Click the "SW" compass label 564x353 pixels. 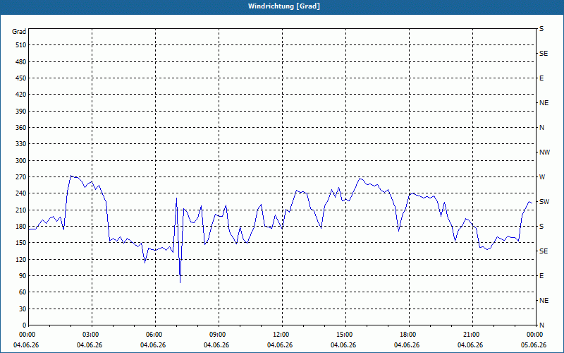[x=544, y=202]
